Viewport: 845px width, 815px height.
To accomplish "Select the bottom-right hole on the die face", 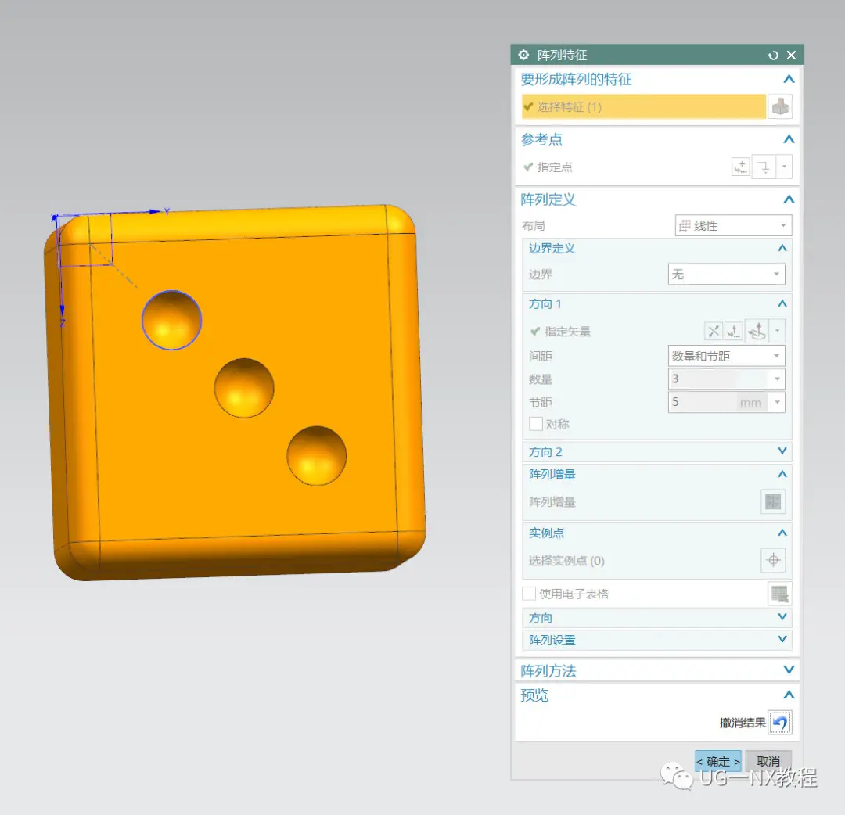I will coord(316,456).
